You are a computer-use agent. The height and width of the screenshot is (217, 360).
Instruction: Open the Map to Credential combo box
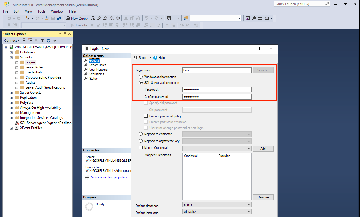217,148
